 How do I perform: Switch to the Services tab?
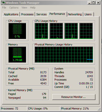click(41, 14)
